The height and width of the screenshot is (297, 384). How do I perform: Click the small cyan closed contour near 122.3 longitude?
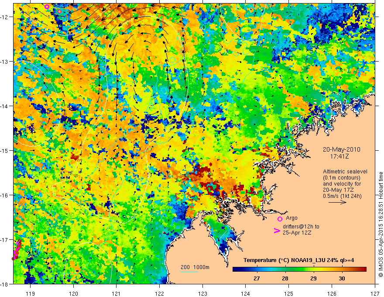[x=172, y=59]
